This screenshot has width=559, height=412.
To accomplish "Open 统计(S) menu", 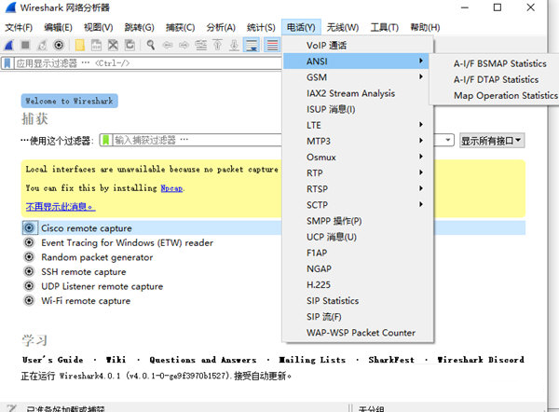I will coord(261,27).
